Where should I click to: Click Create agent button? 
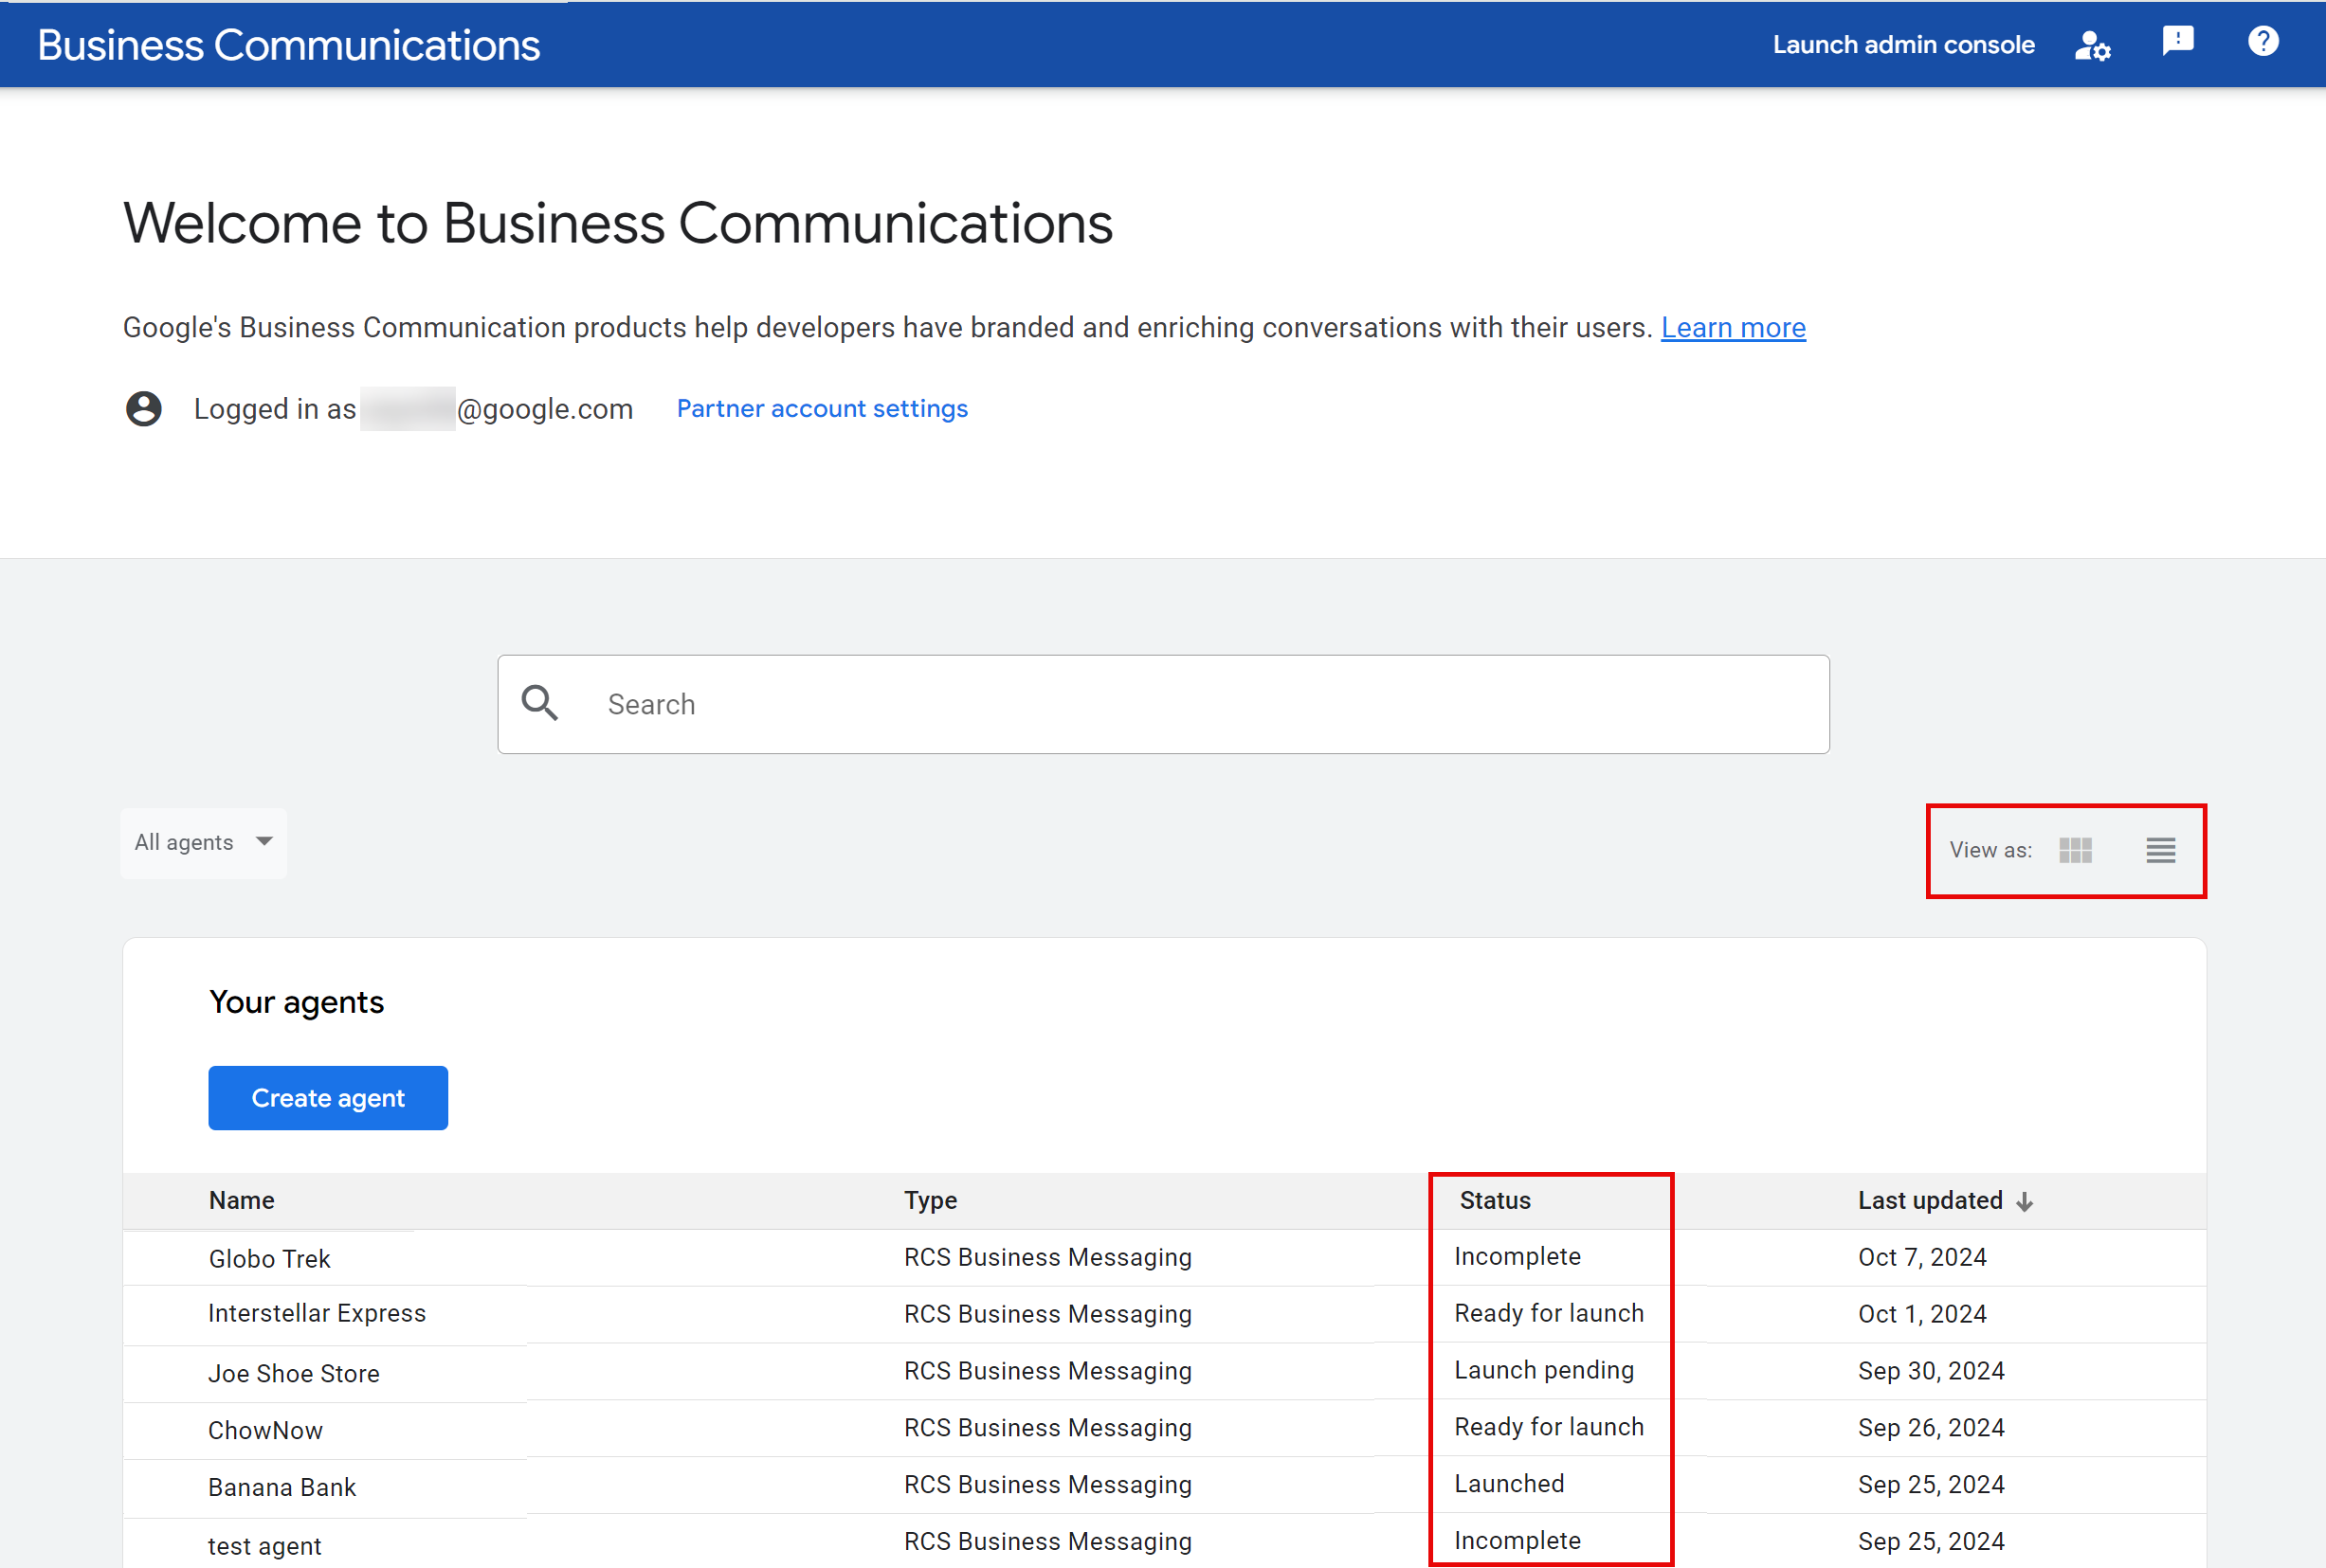pyautogui.click(x=327, y=1097)
